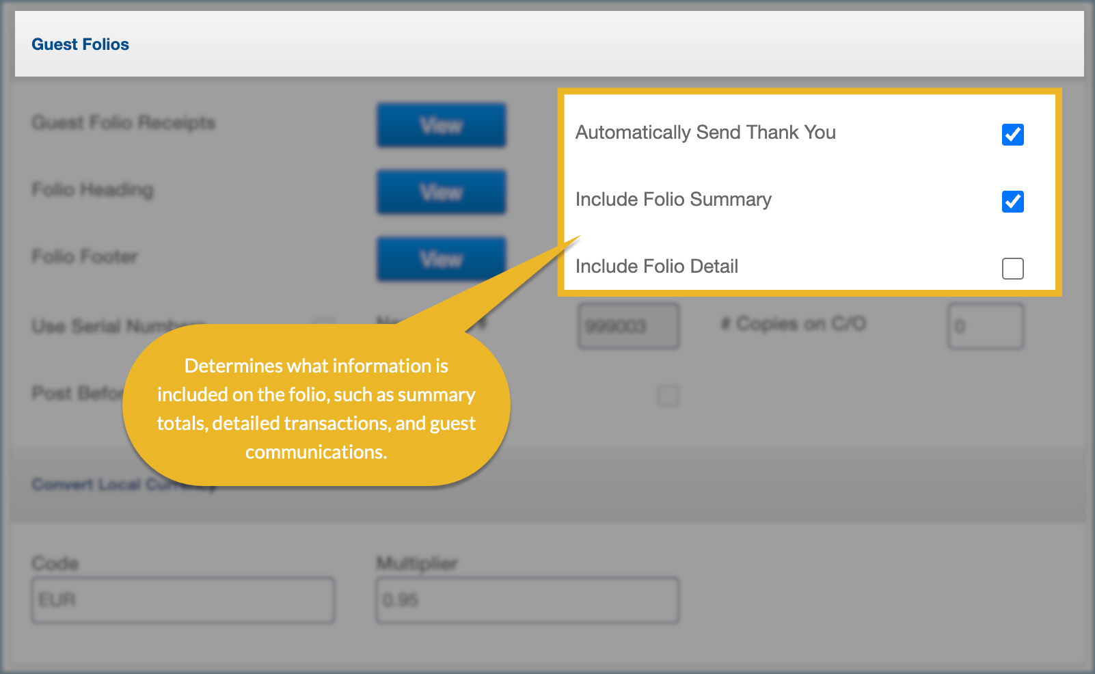Click View next to Folio Footer

[441, 259]
